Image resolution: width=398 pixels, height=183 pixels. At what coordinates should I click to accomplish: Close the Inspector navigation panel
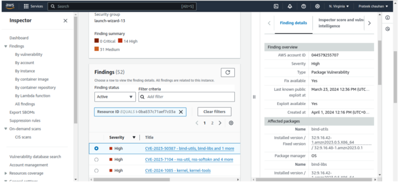(66, 21)
